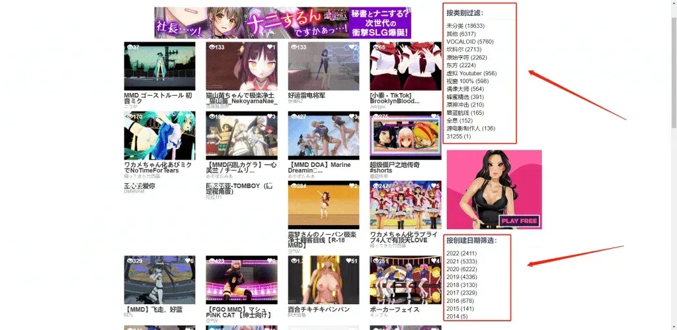Open the 超级僵尸之地传奇 #shorts thumbnail
Screen dimensions: 677x330
tap(405, 136)
